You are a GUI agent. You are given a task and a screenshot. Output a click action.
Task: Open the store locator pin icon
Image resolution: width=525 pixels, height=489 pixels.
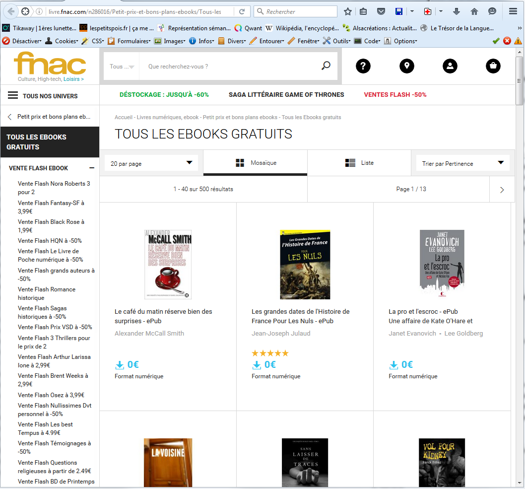pos(406,66)
